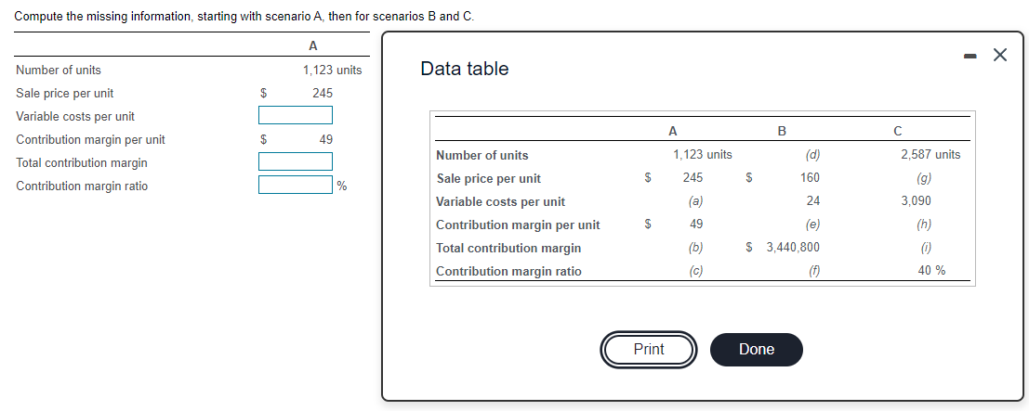
Task: Click column header B in the data table
Action: coord(782,131)
